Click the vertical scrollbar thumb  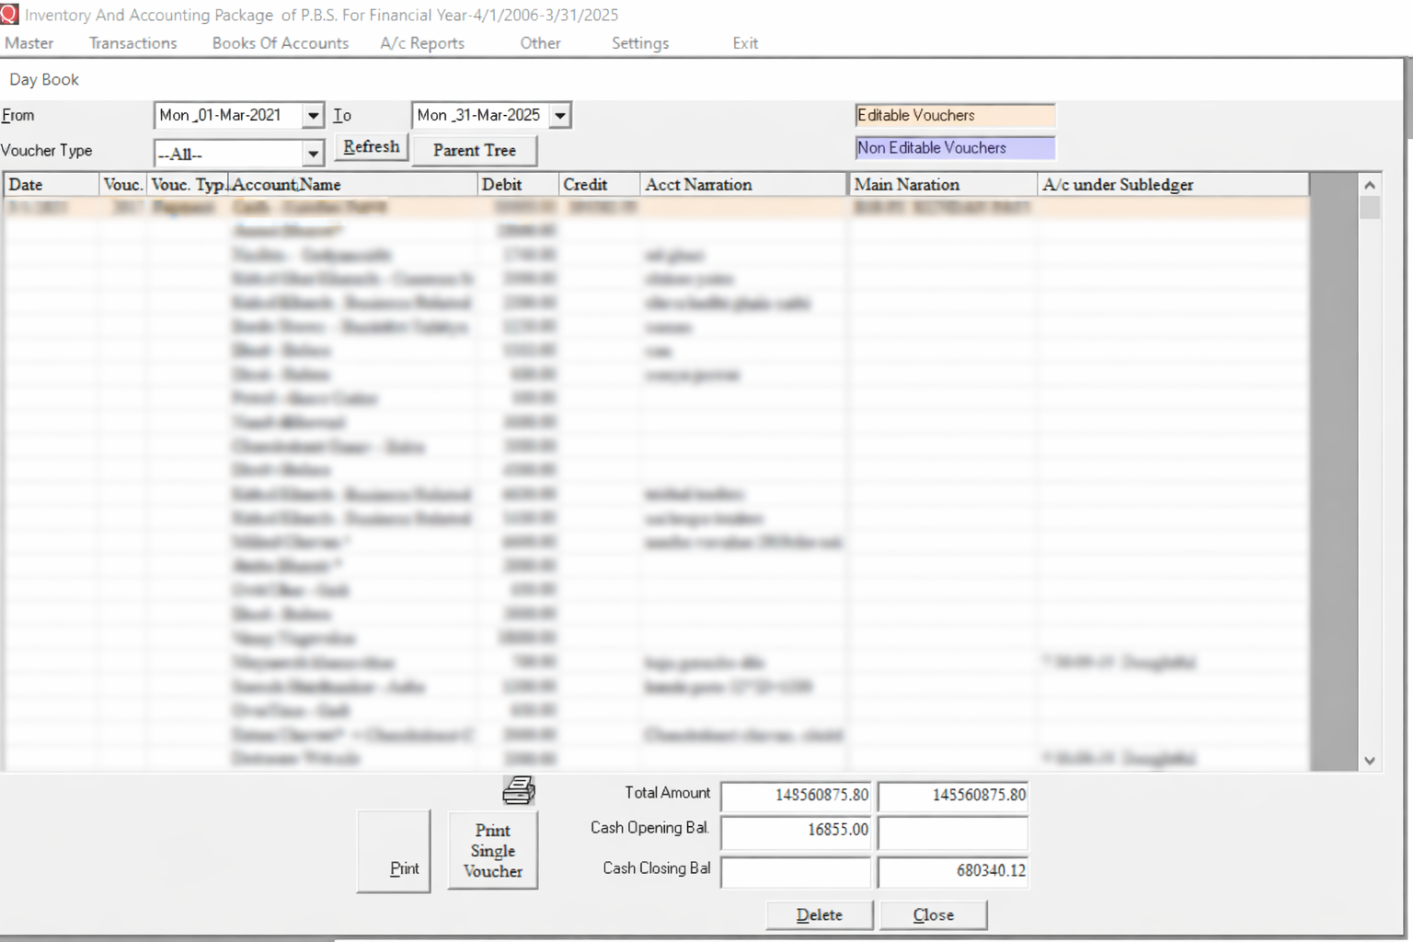[1370, 207]
